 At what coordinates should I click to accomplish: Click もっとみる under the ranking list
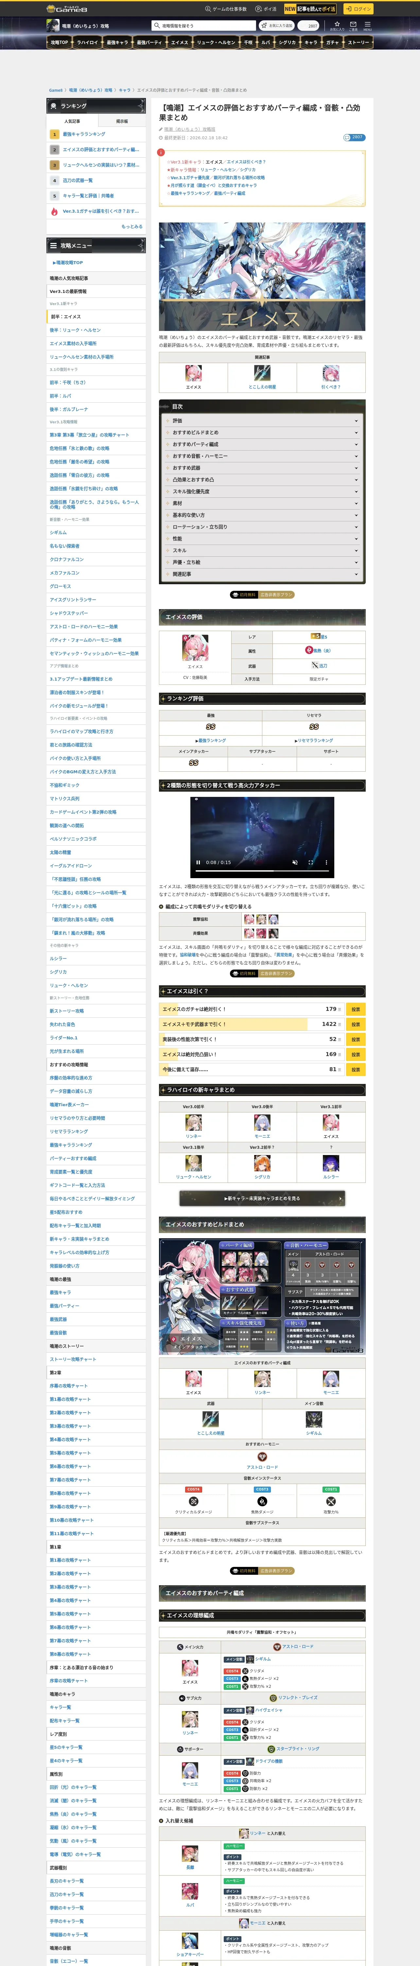pos(132,227)
